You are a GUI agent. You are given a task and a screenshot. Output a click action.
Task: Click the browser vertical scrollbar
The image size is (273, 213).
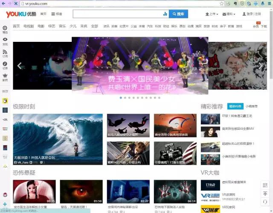(271, 45)
